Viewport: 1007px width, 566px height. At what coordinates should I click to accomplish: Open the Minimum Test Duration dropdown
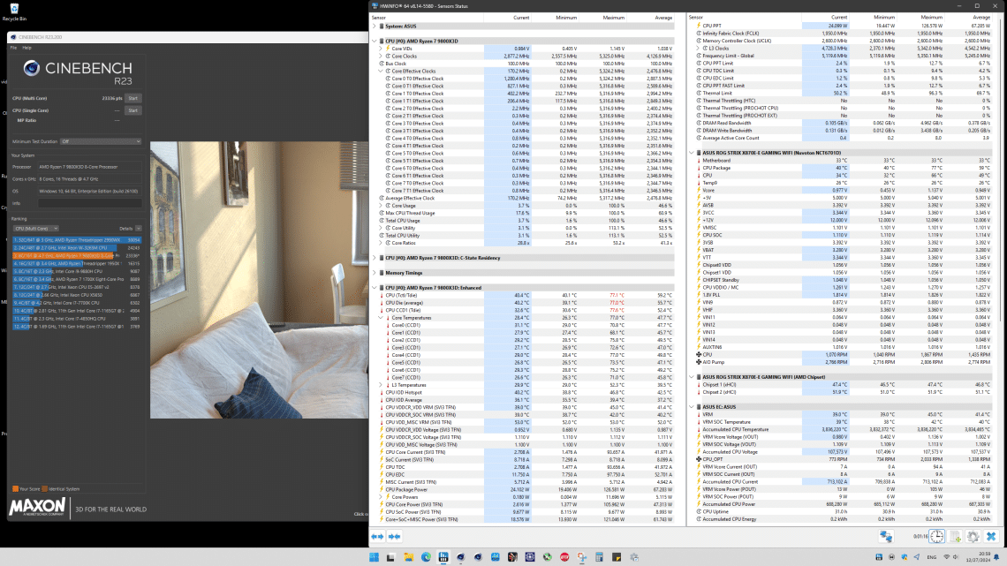(x=101, y=141)
